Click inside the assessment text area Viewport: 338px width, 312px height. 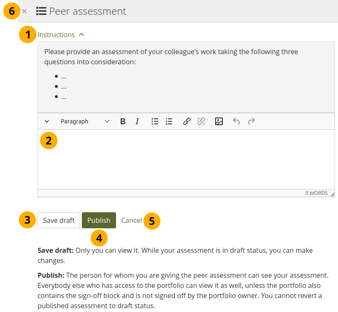(x=186, y=161)
